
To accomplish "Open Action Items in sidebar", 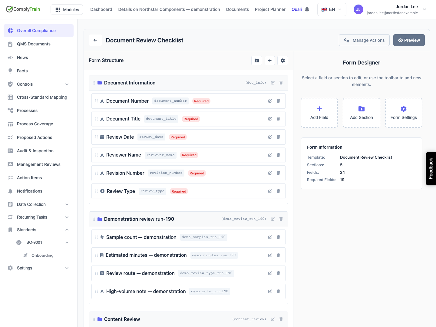I will (x=38, y=178).
